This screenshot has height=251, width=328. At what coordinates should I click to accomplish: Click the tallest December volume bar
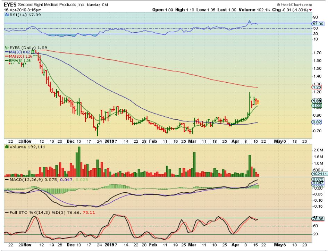tap(79, 162)
